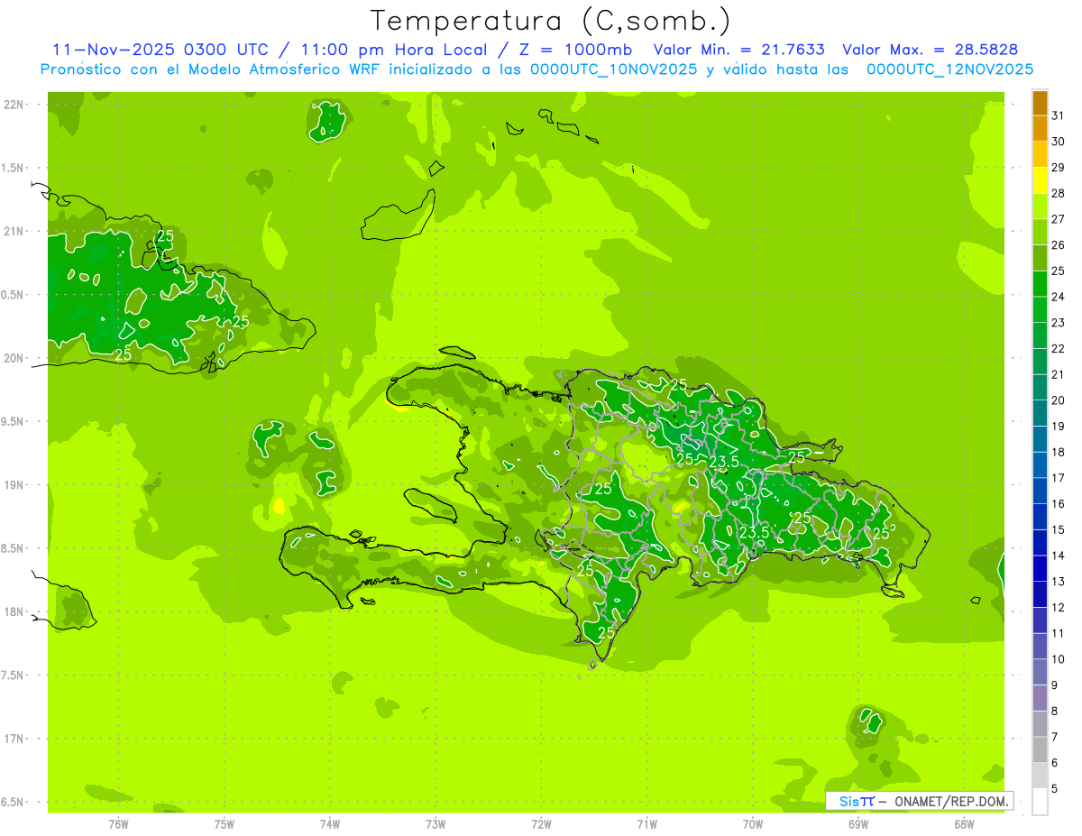Screen dimensions: 1082x836
Task: Click the longitude label "69W"
Action: (x=858, y=823)
